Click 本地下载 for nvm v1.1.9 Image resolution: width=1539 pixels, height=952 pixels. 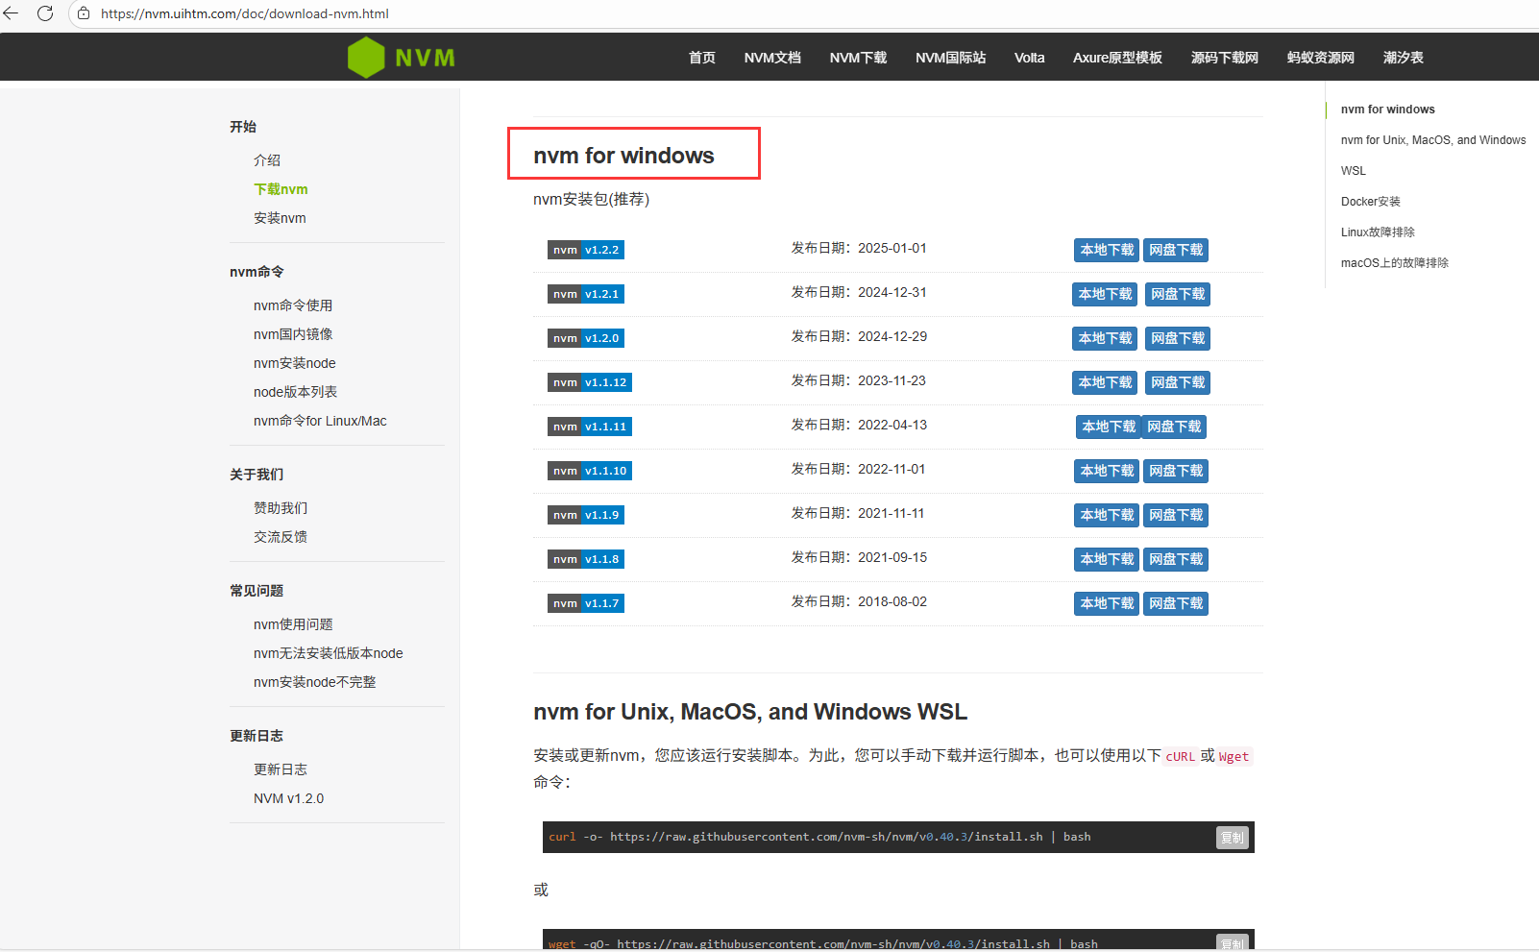(x=1107, y=515)
